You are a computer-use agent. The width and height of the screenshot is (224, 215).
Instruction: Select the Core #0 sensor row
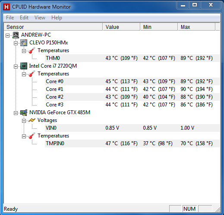[x=132, y=81]
